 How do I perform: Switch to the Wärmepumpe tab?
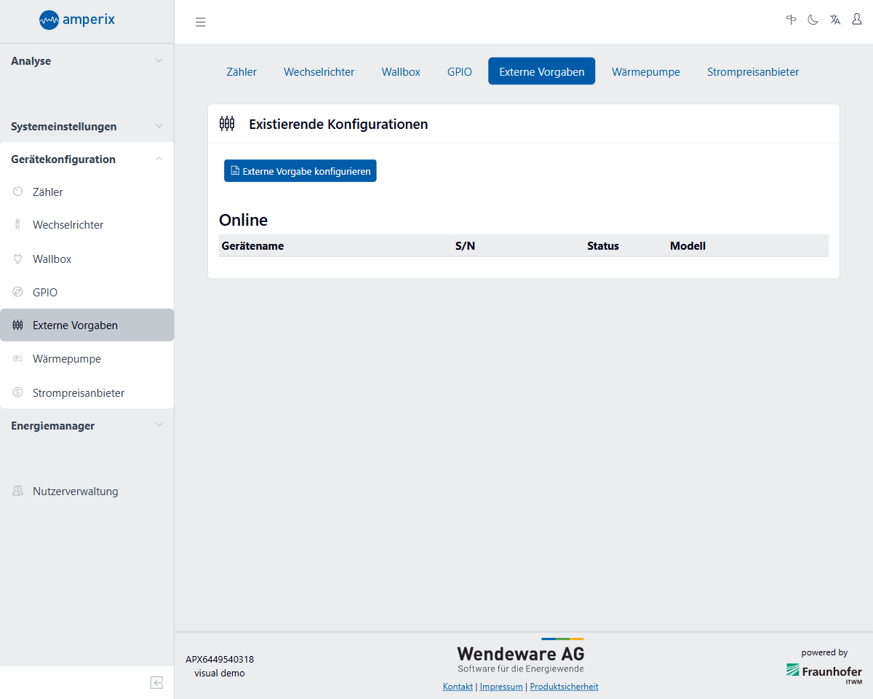coord(645,72)
